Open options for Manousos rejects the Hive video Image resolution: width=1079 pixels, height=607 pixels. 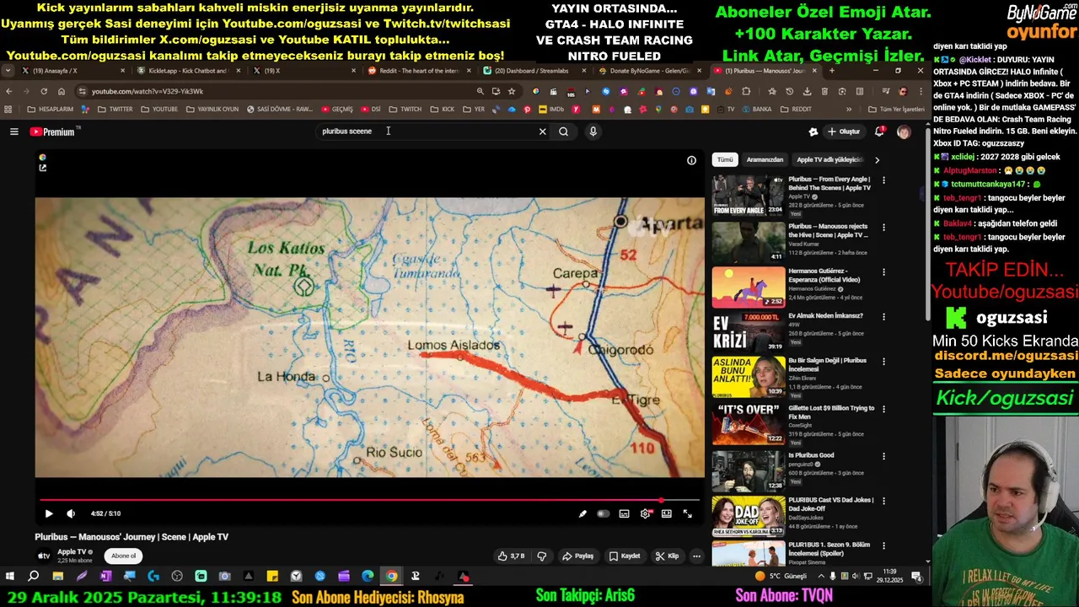(883, 228)
